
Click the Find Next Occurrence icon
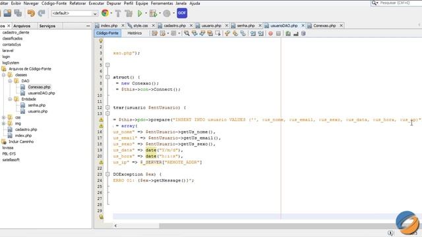202,34
